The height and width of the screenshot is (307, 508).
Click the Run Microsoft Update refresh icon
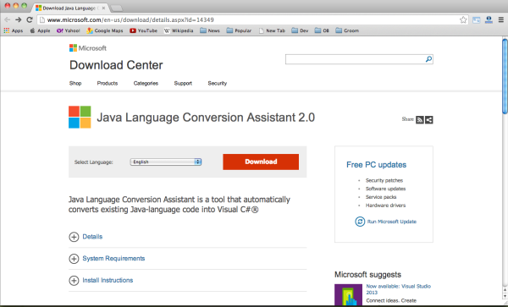360,222
